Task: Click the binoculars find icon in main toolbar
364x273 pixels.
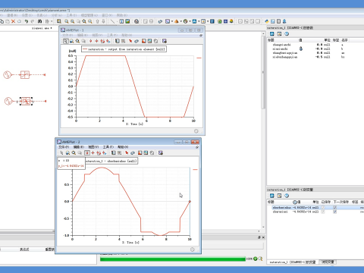Action: coord(39,21)
